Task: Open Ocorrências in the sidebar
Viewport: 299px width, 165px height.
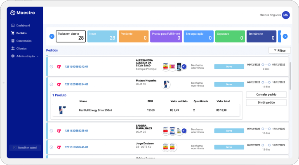Action: tap(24, 41)
